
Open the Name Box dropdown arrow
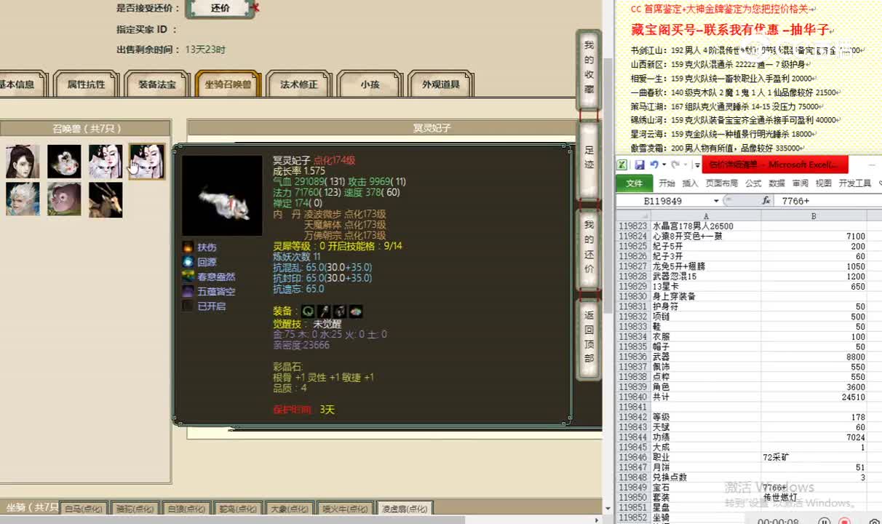point(716,201)
